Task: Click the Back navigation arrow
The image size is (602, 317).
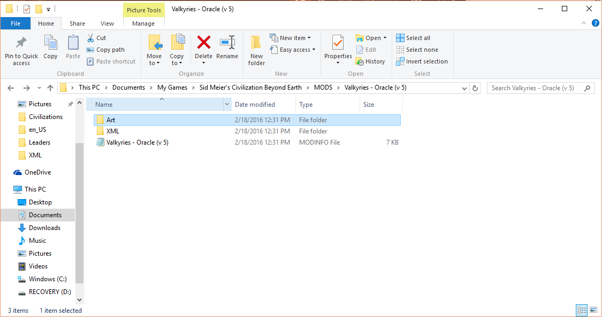Action: pyautogui.click(x=11, y=88)
